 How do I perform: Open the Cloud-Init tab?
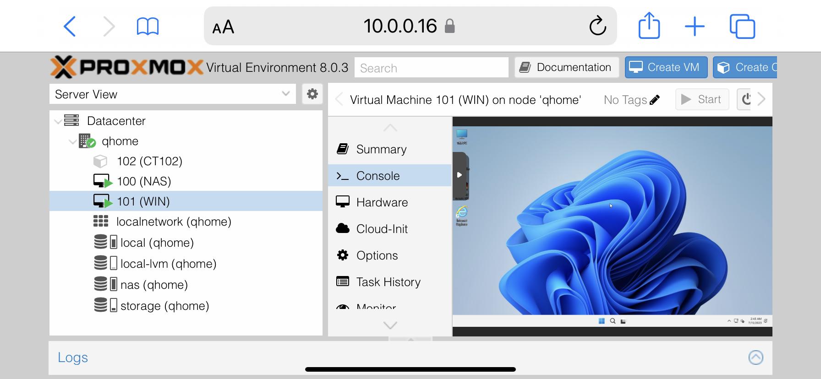(x=390, y=229)
